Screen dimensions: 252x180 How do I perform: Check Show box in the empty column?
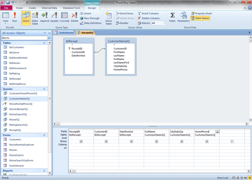click(232, 142)
